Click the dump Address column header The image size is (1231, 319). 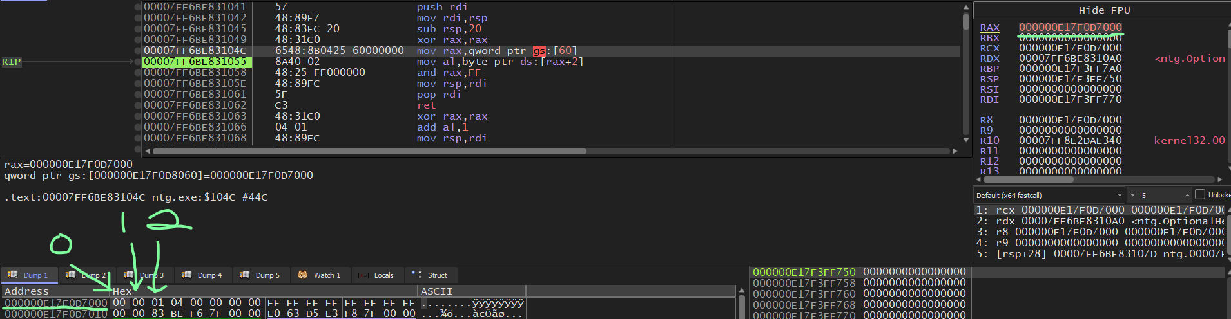[x=55, y=291]
